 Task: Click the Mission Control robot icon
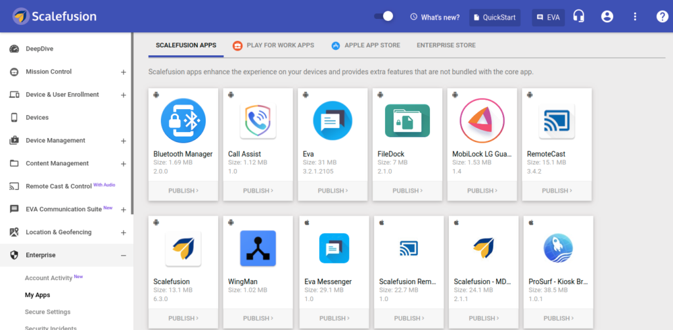tap(14, 72)
